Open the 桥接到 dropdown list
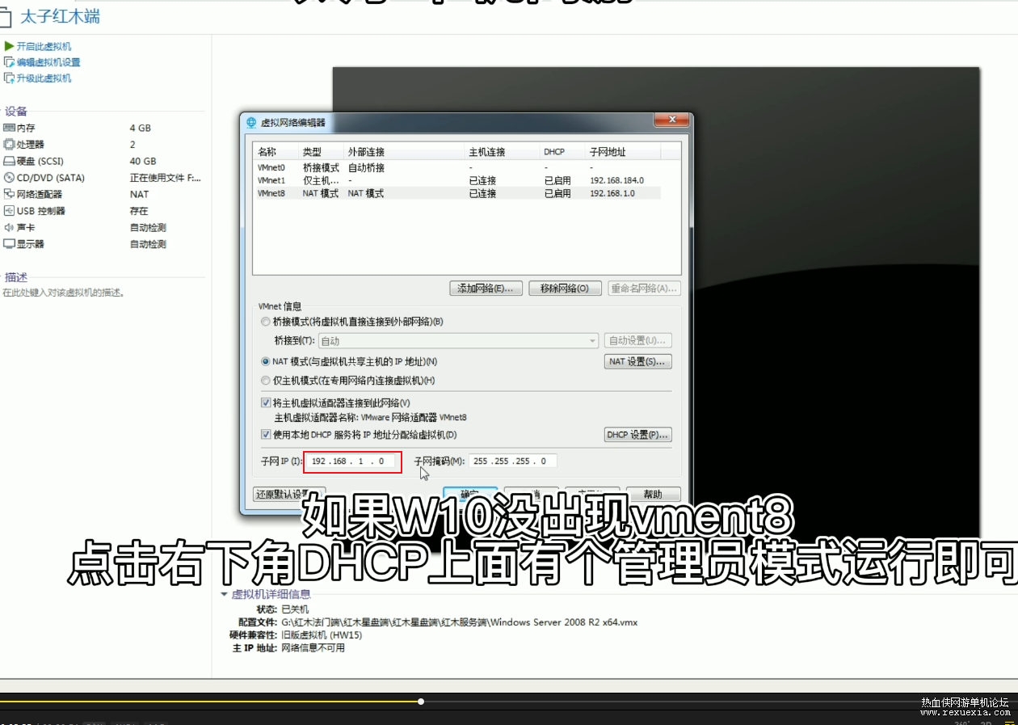1018x725 pixels. (459, 341)
